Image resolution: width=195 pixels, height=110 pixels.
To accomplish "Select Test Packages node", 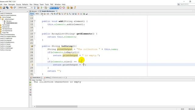I will click(6, 25).
